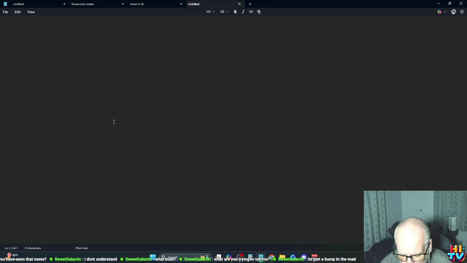Minimize the Notepad window
The image size is (467, 263).
439,4
